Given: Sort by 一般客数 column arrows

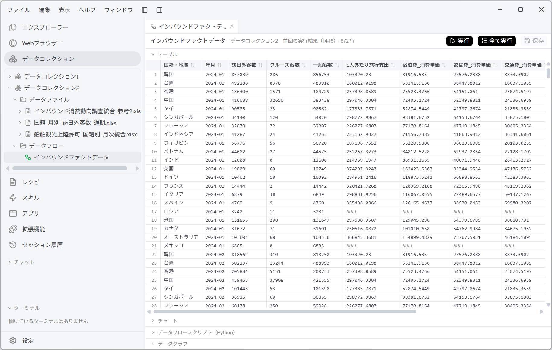Looking at the screenshot, I should pyautogui.click(x=337, y=65).
